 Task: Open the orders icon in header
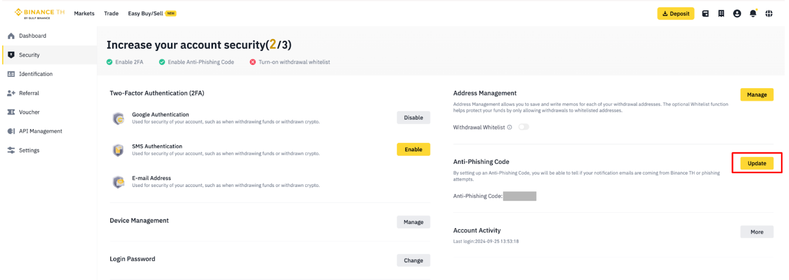(721, 14)
